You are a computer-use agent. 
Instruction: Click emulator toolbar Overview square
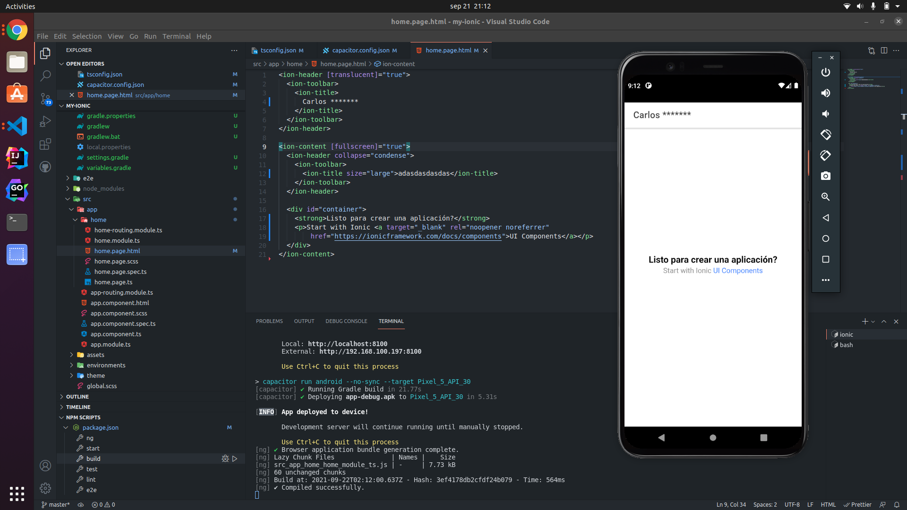click(x=825, y=259)
